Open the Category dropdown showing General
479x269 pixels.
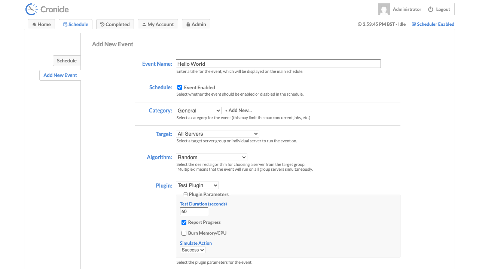pyautogui.click(x=199, y=111)
